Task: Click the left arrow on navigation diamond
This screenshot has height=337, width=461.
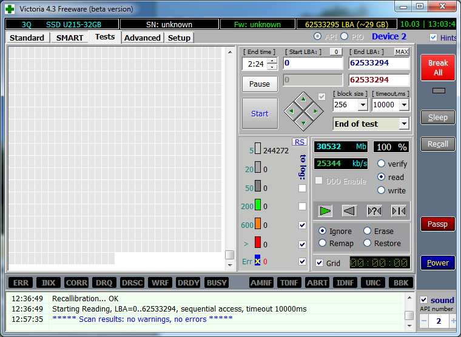Action: pyautogui.click(x=291, y=111)
